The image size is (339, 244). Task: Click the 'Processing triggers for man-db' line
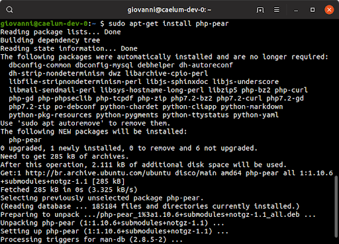(91, 239)
